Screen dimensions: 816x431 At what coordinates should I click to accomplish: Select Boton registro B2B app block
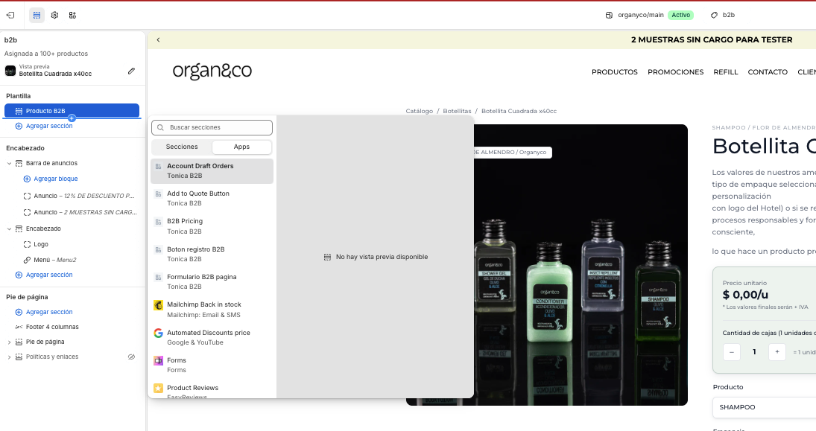[212, 255]
